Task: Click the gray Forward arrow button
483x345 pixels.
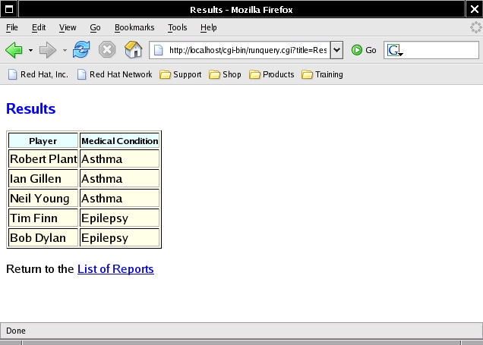Action: pyautogui.click(x=47, y=50)
